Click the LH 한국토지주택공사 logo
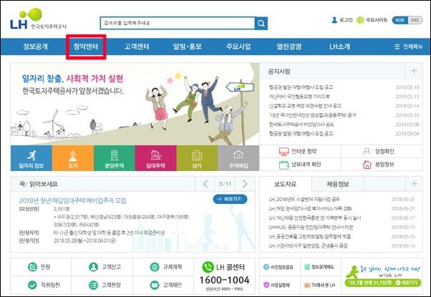This screenshot has width=431, height=297. pos(38,19)
